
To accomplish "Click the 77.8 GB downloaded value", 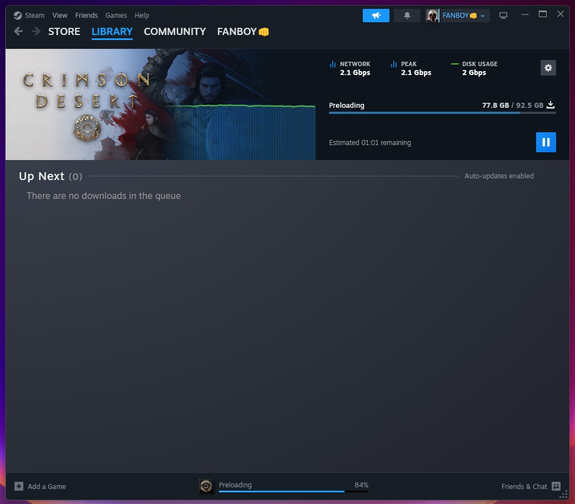I will [496, 105].
